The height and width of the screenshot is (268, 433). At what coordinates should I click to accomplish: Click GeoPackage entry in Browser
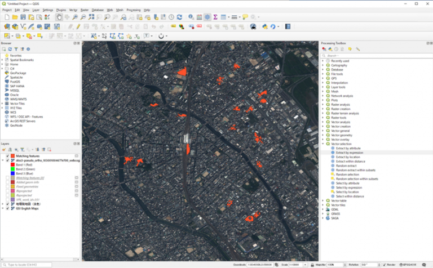[18, 73]
